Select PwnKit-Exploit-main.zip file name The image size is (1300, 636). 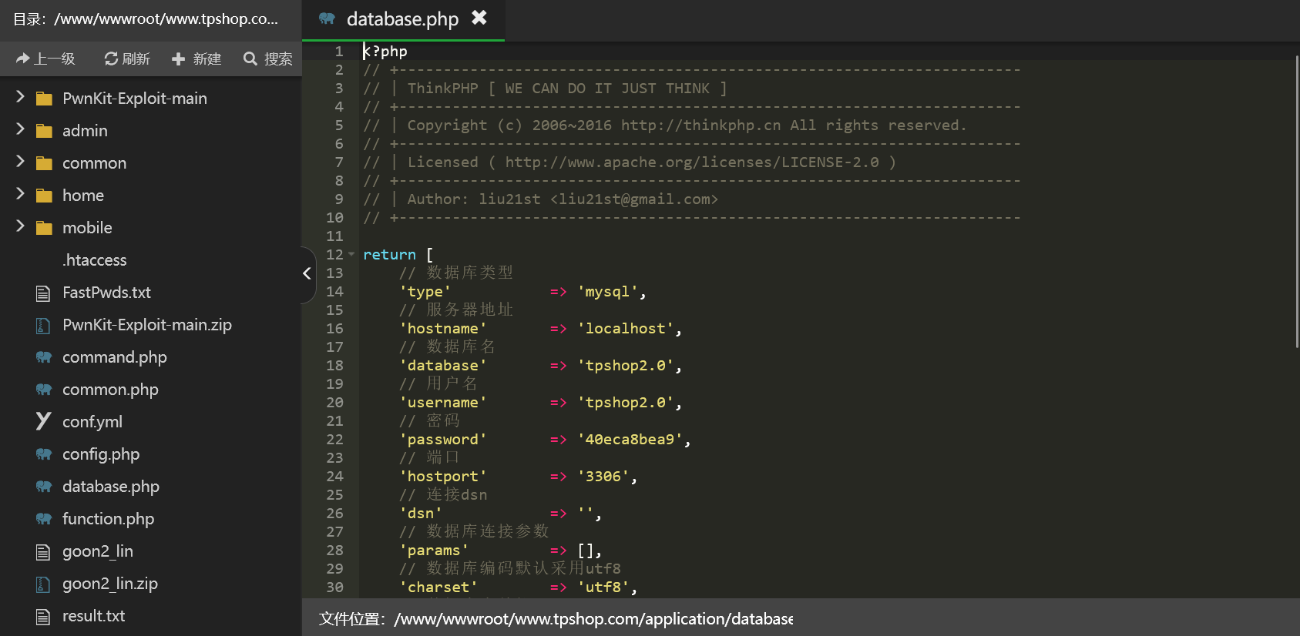(x=147, y=325)
